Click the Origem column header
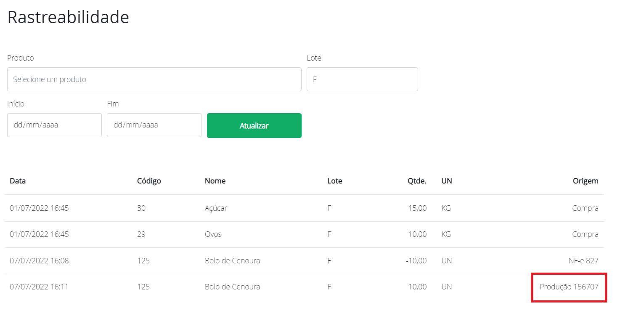This screenshot has height=313, width=620. 585,181
